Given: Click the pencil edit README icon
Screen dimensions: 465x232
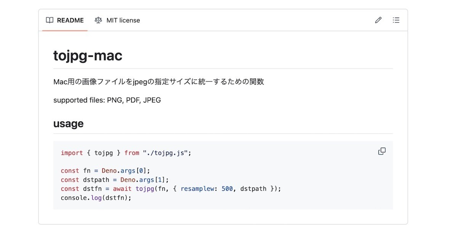Looking at the screenshot, I should (x=378, y=20).
